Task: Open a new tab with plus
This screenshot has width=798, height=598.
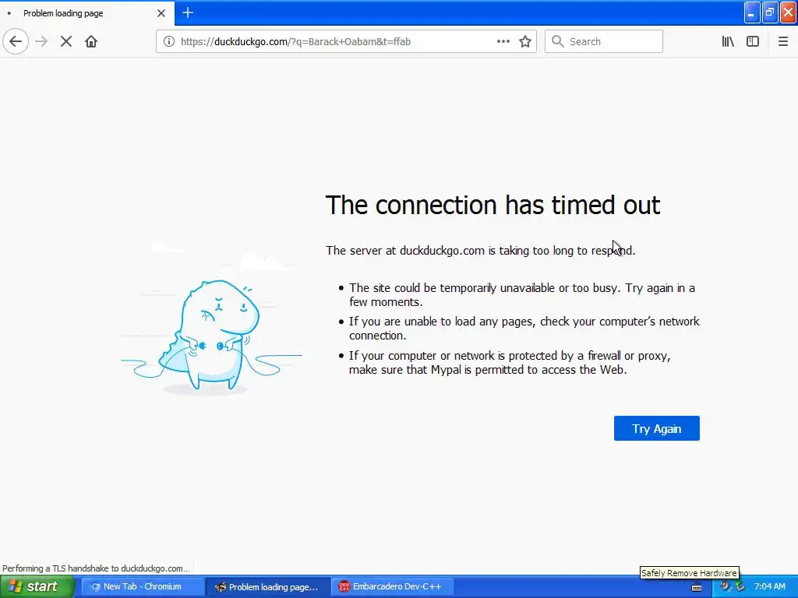Action: (x=188, y=12)
